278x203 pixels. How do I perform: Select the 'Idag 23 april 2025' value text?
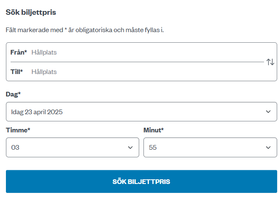click(x=37, y=112)
